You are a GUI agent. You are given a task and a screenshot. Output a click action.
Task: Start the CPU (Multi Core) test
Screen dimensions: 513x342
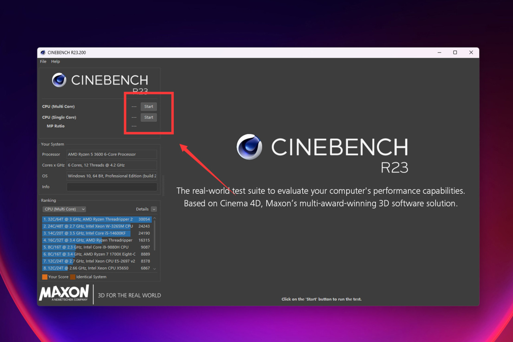pos(149,107)
